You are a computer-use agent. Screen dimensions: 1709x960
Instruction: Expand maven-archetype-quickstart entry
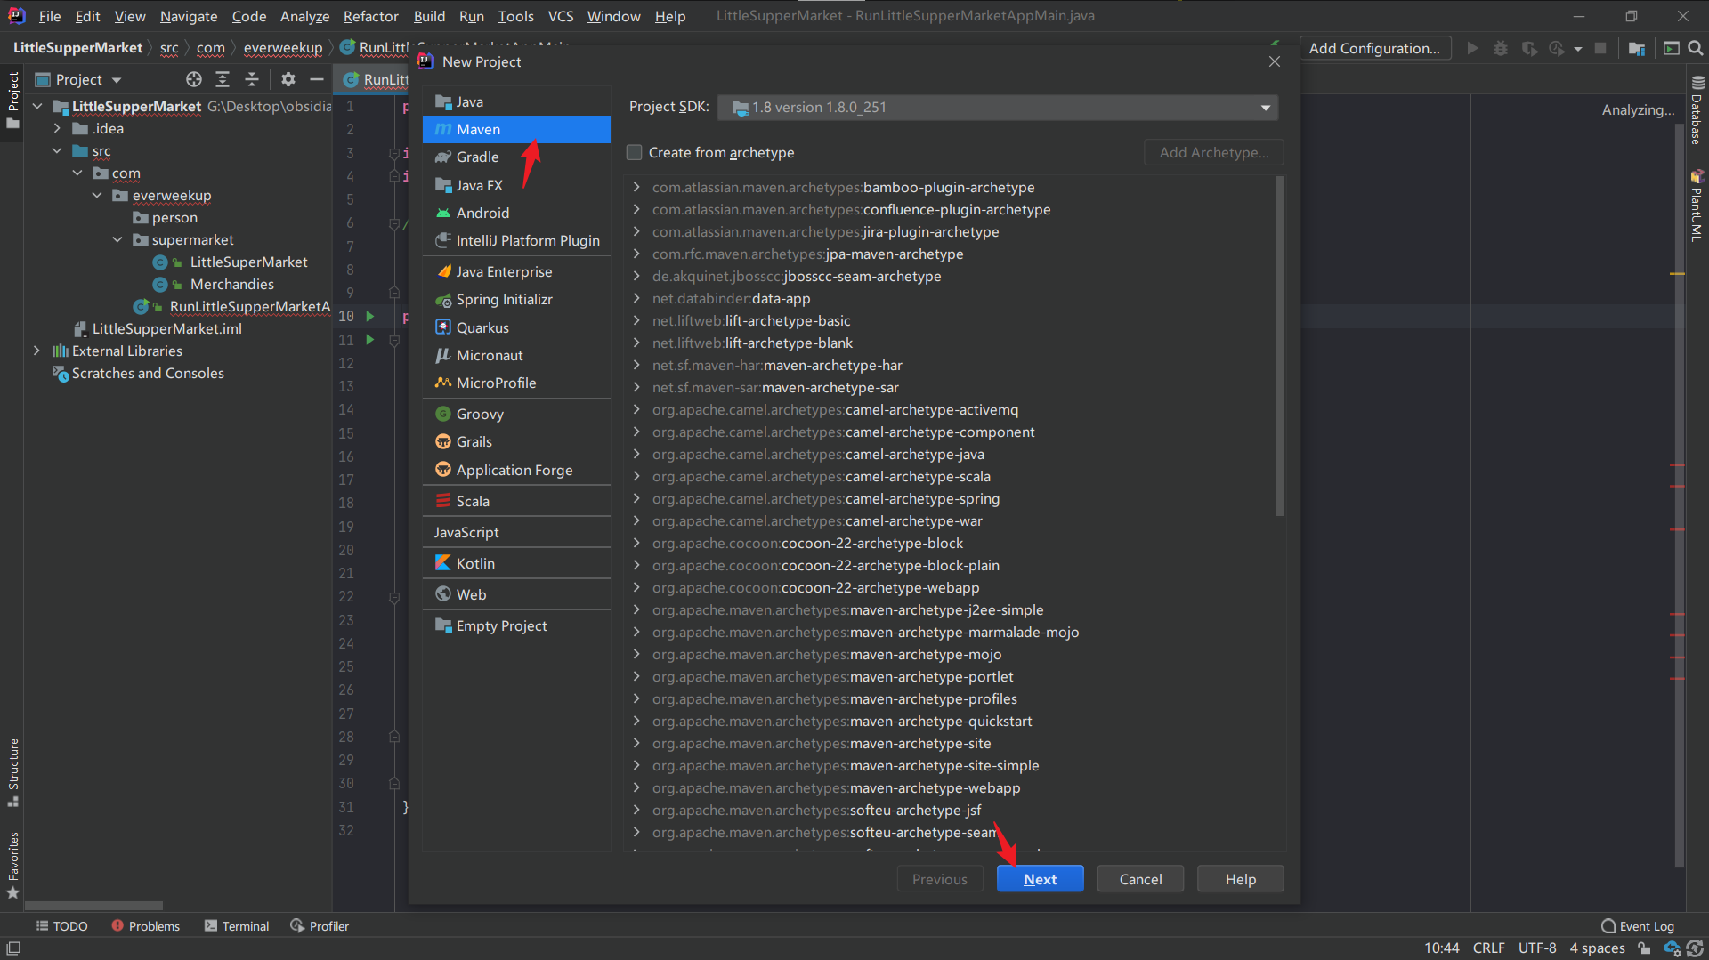pyautogui.click(x=636, y=721)
